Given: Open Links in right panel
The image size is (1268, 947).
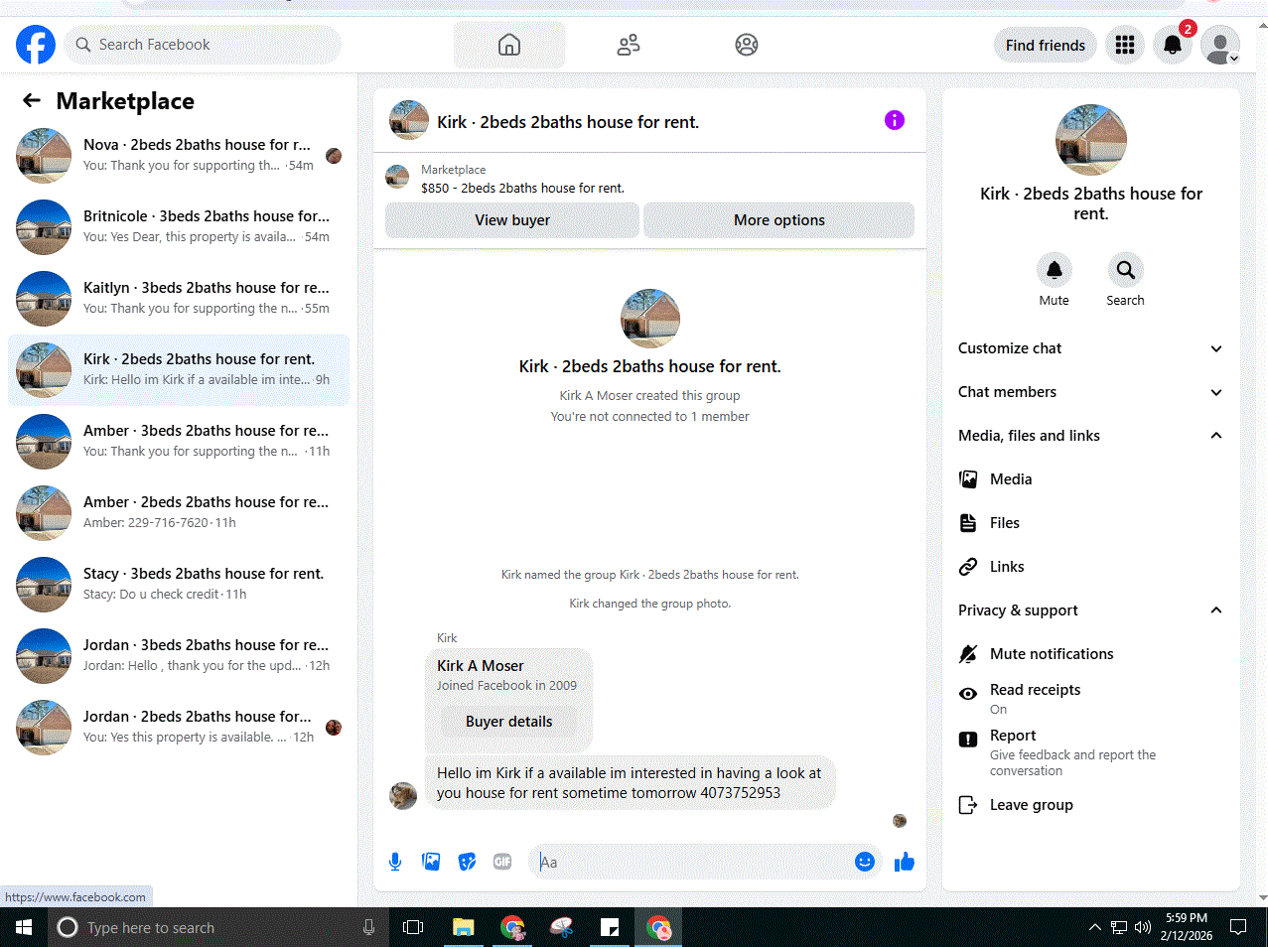Looking at the screenshot, I should [x=1090, y=567].
